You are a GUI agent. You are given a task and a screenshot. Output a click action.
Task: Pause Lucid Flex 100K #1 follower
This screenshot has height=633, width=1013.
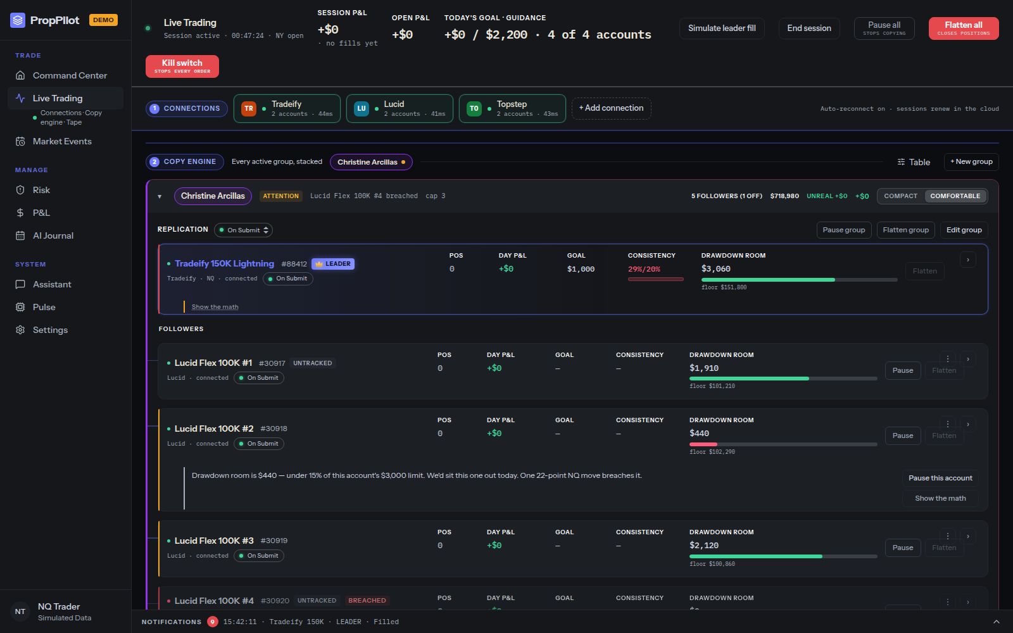[x=903, y=370]
